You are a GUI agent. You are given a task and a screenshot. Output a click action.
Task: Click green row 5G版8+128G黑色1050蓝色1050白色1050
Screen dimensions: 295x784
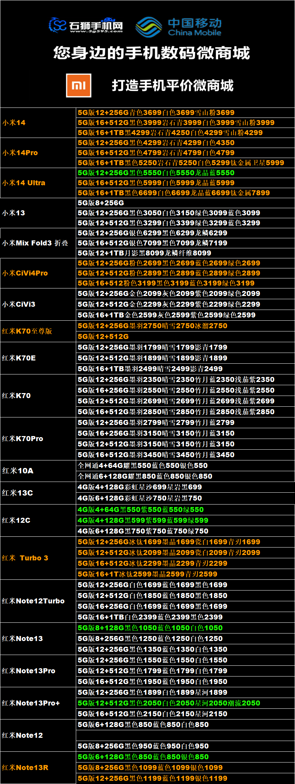click(185, 628)
